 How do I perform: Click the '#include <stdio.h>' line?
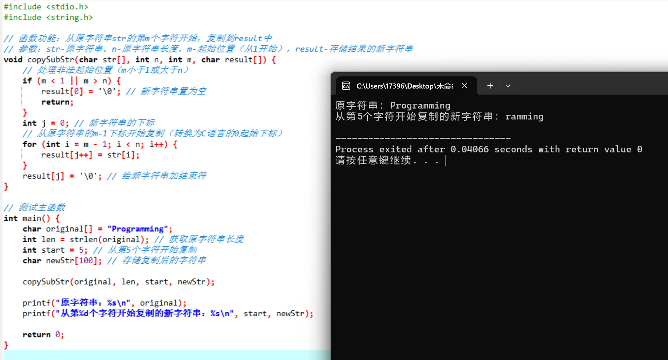coord(46,7)
